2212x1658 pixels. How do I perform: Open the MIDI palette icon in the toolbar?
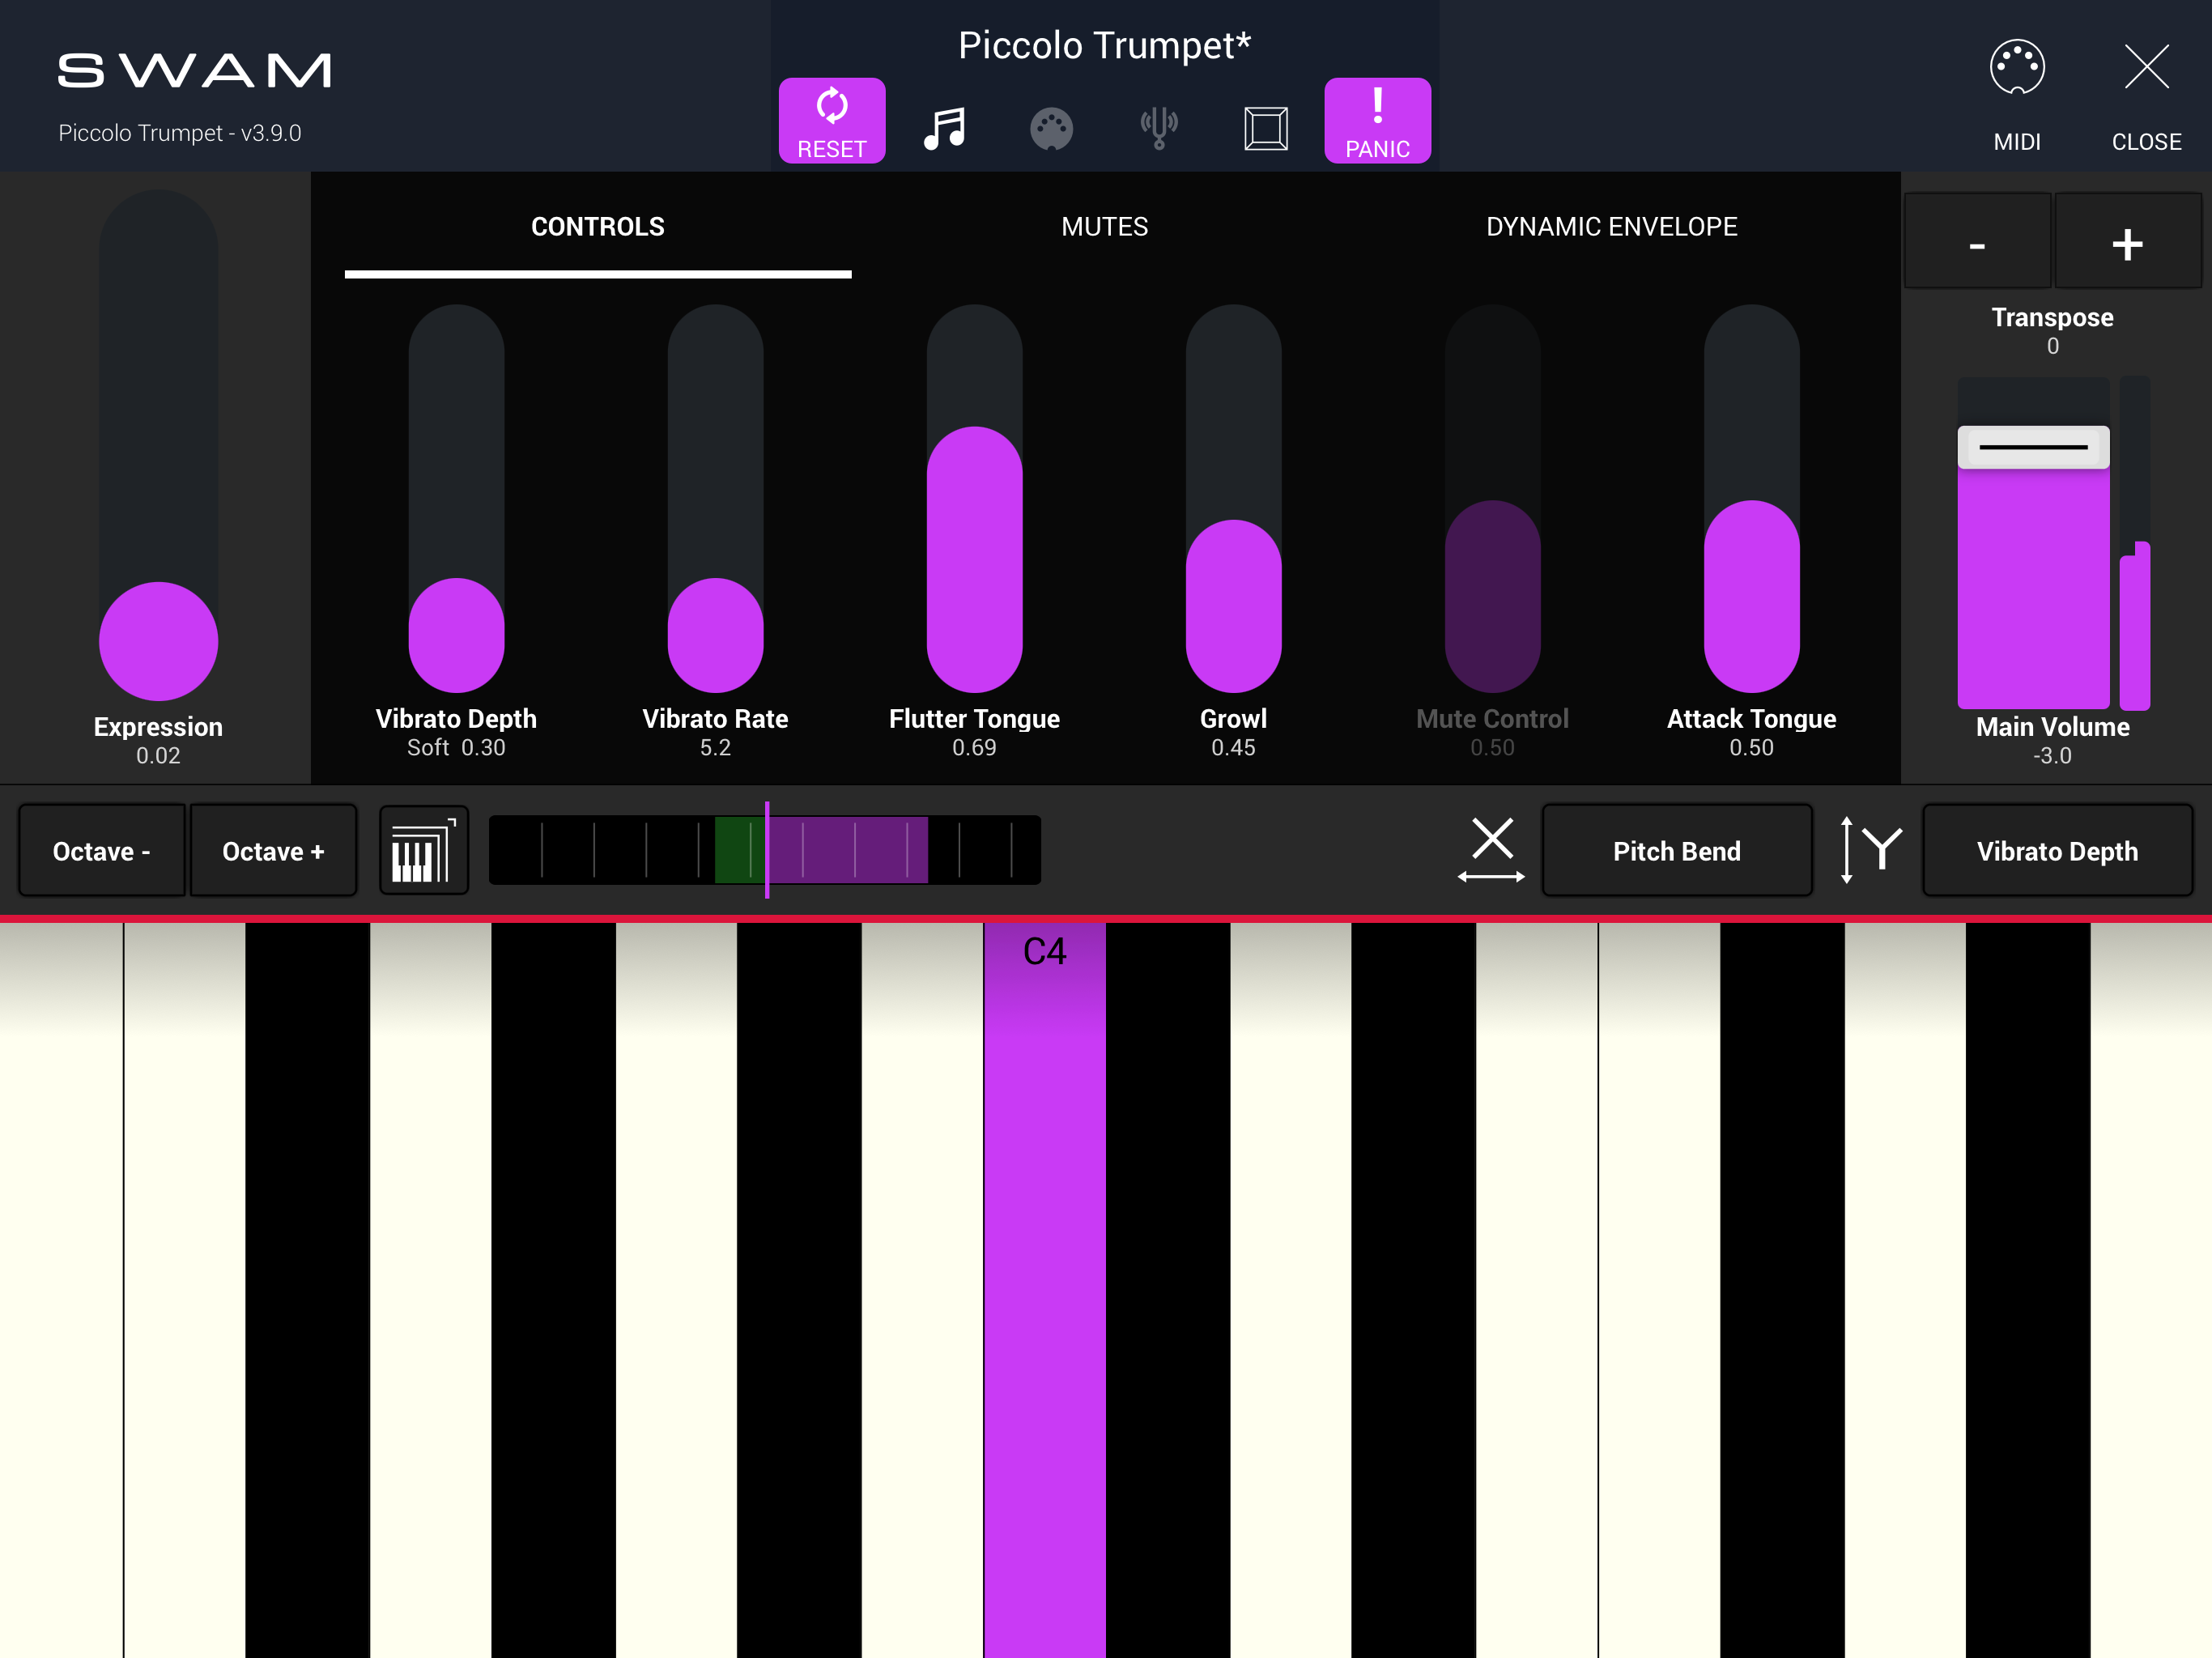click(1052, 129)
